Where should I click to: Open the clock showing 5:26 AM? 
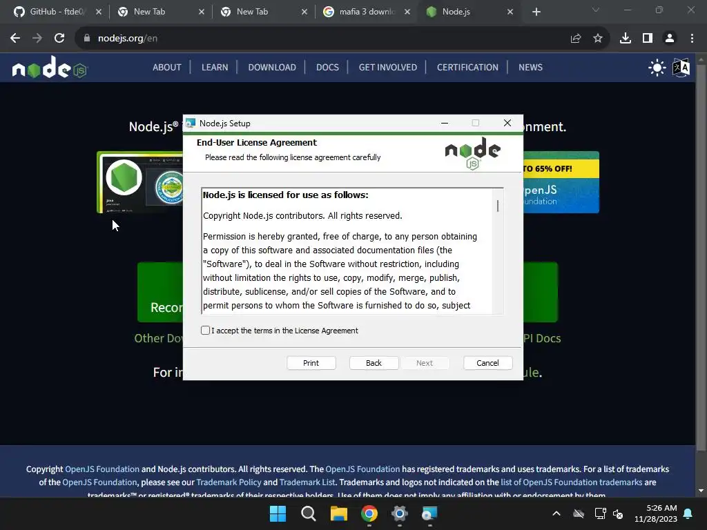pos(656,513)
